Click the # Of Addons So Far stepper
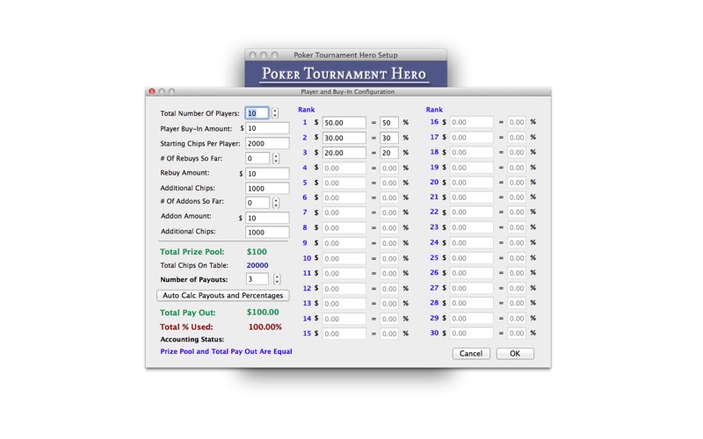Viewport: 703px width, 439px height. coord(276,203)
